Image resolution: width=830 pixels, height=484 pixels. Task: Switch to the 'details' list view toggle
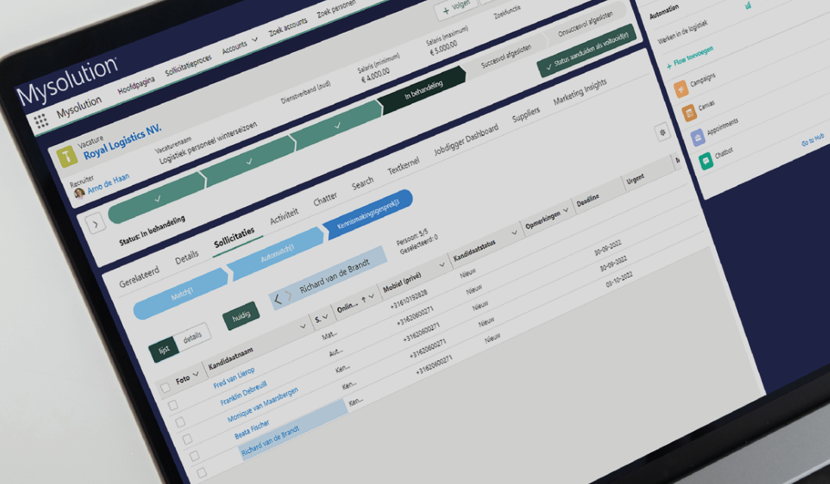pos(192,338)
